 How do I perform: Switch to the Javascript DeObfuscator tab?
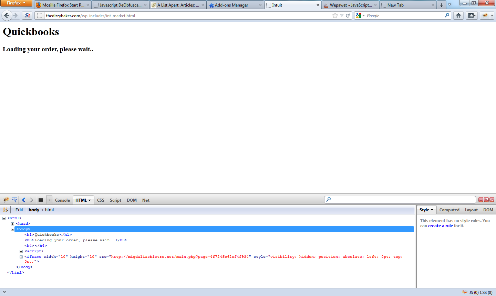tap(120, 5)
